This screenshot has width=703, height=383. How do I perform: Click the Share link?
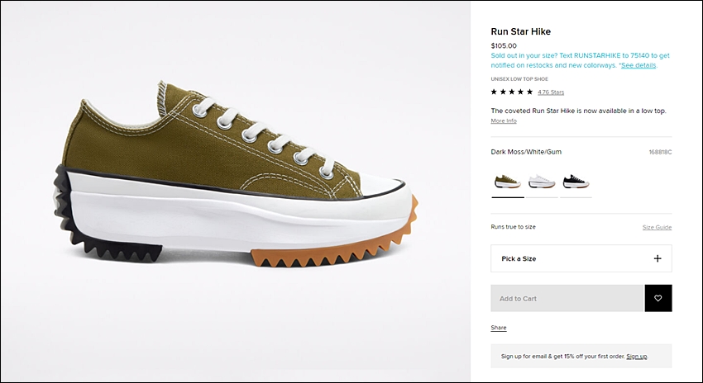click(499, 328)
